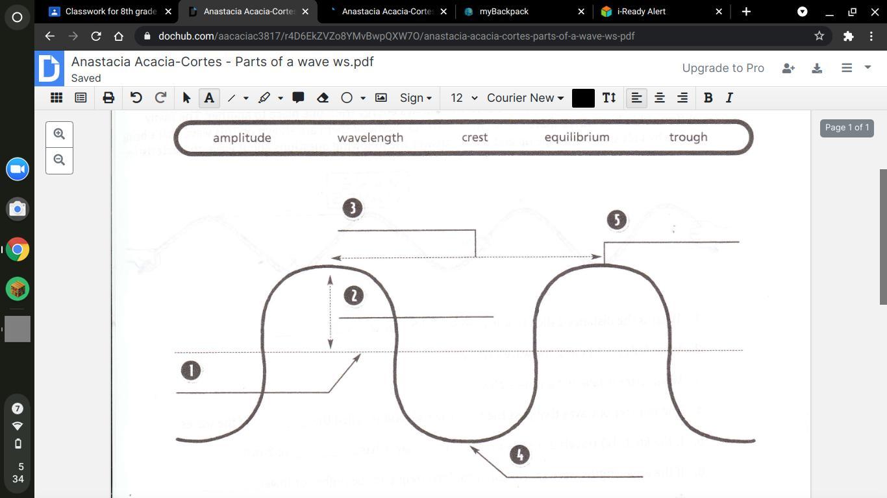Viewport: 887px width, 498px height.
Task: Open a new browser tab
Action: pyautogui.click(x=746, y=12)
